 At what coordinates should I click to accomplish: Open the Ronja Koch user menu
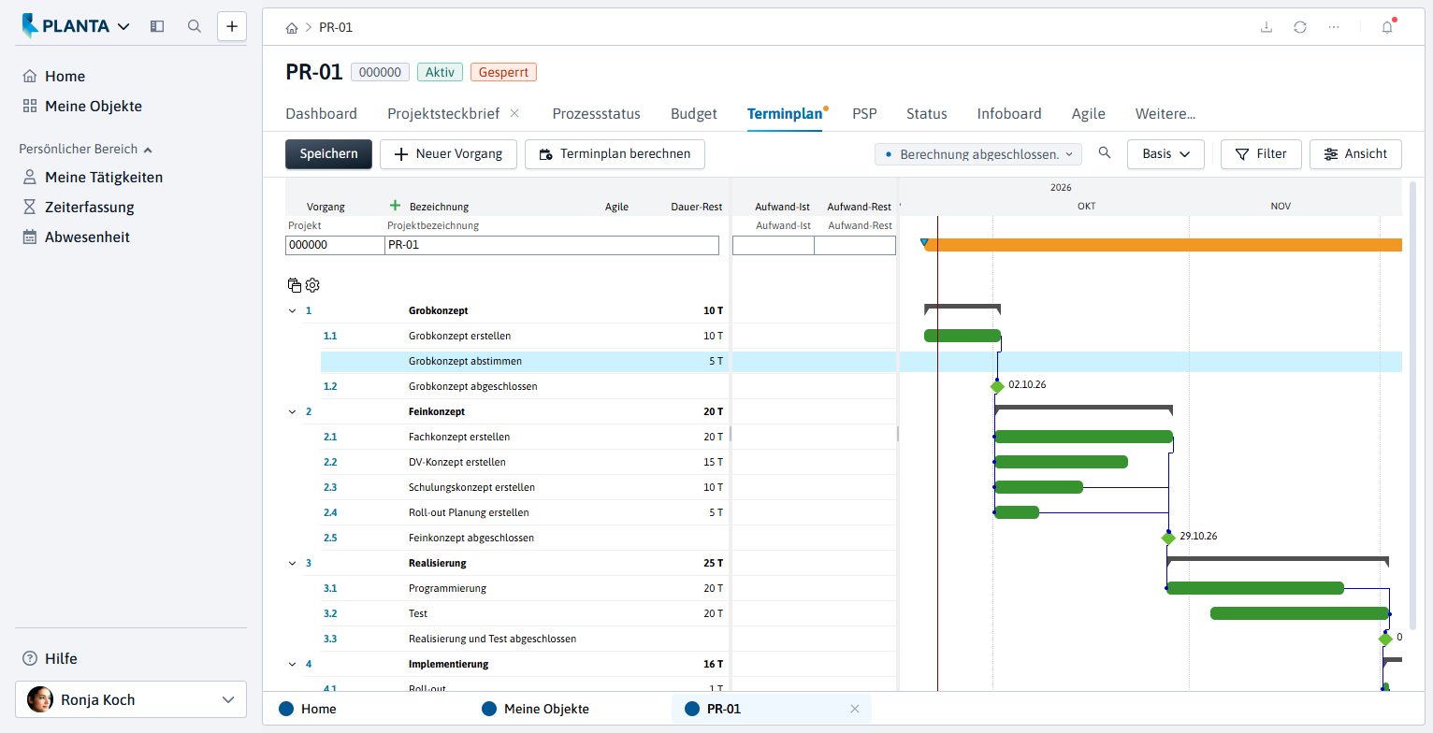131,699
